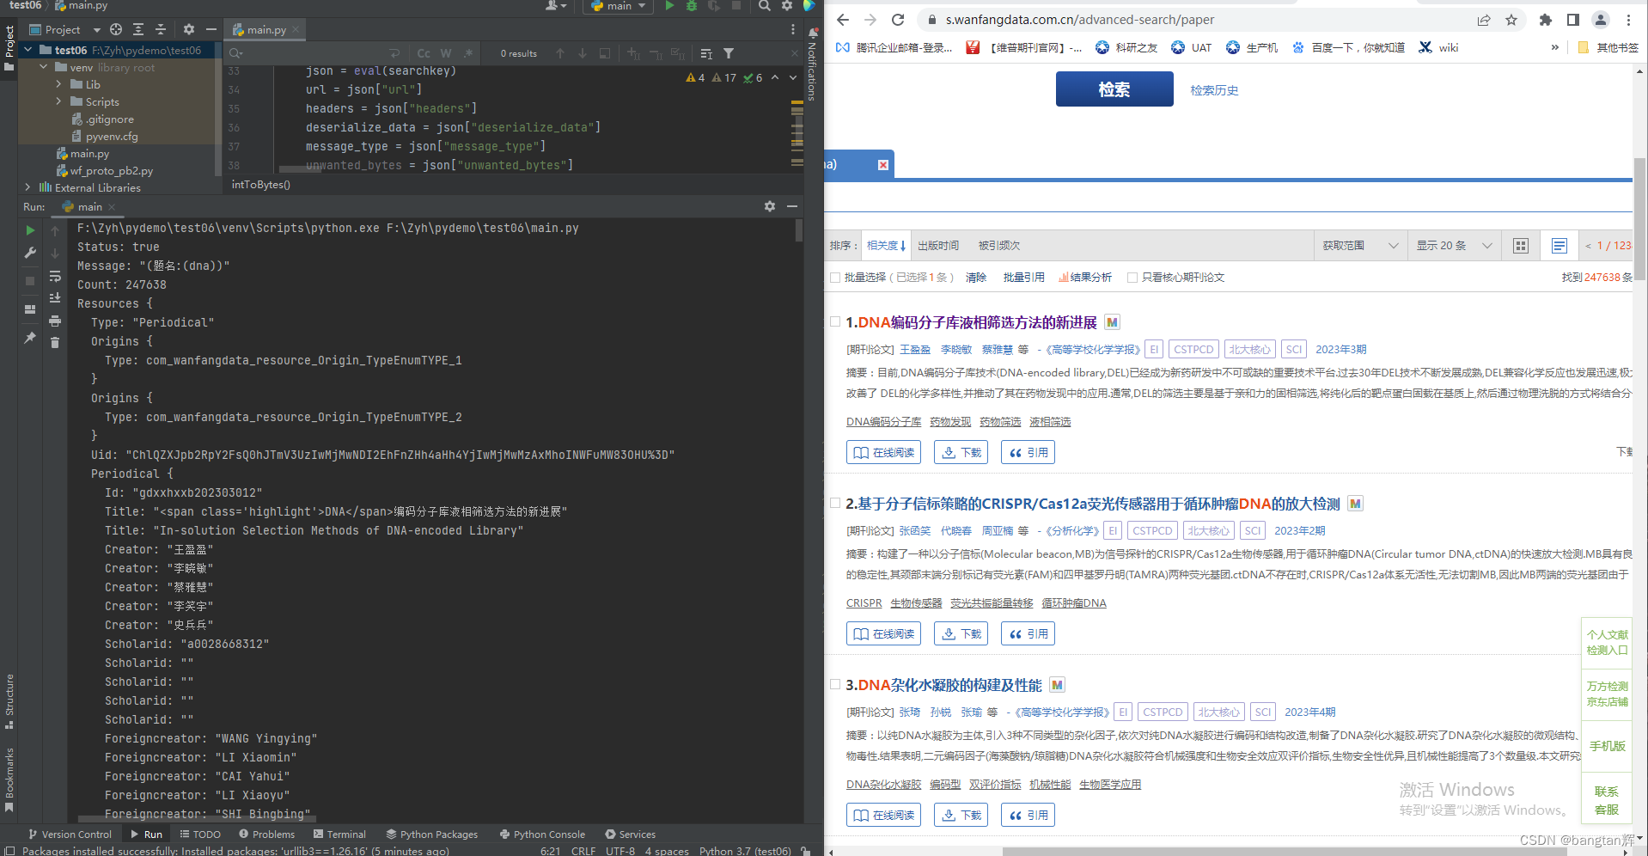
Task: Toggle Words (W) option in editor search
Action: [x=446, y=53]
